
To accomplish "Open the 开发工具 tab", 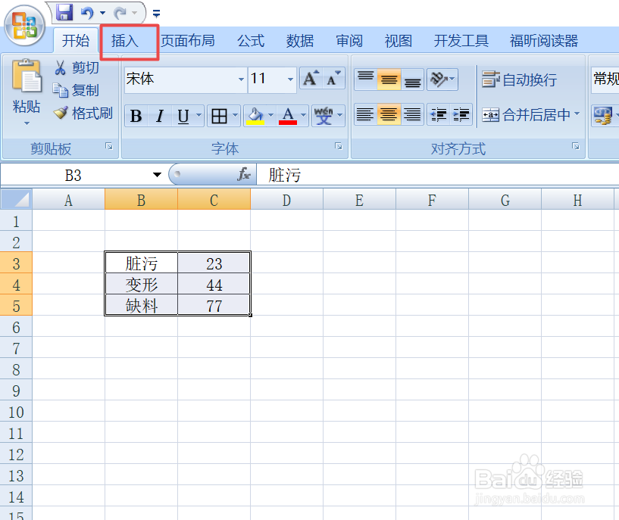I will 461,41.
